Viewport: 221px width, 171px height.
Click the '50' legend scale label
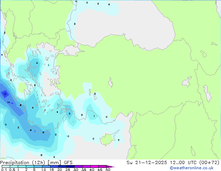point(108,170)
